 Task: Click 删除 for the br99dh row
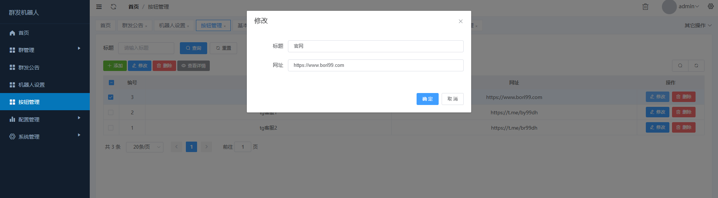click(684, 127)
